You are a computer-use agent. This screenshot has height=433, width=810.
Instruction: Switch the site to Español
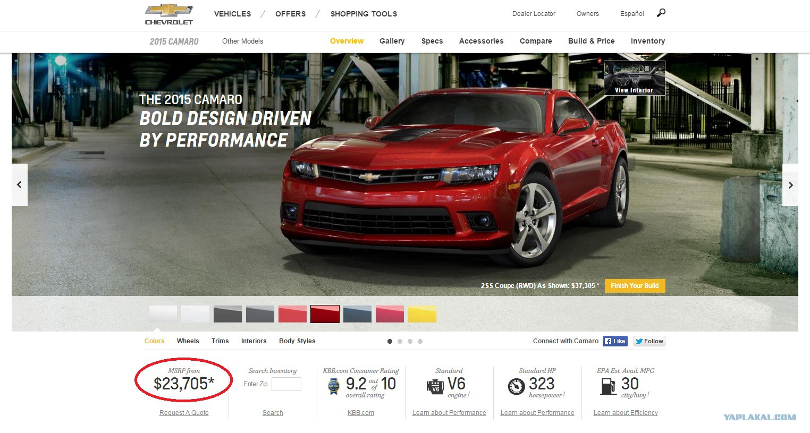[632, 14]
